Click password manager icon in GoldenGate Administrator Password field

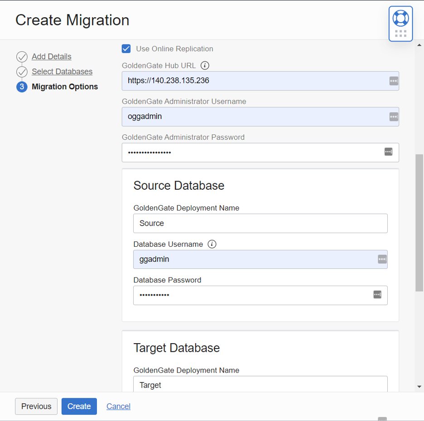[388, 152]
